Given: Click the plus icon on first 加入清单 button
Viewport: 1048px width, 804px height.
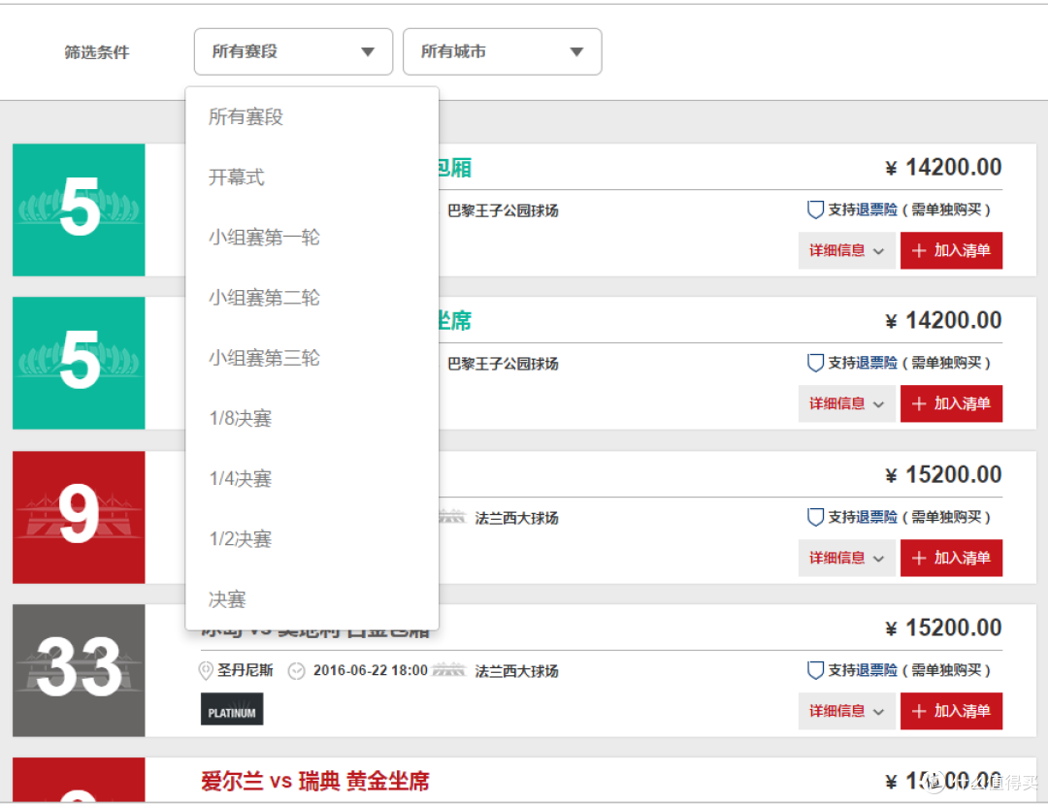Looking at the screenshot, I should [919, 250].
